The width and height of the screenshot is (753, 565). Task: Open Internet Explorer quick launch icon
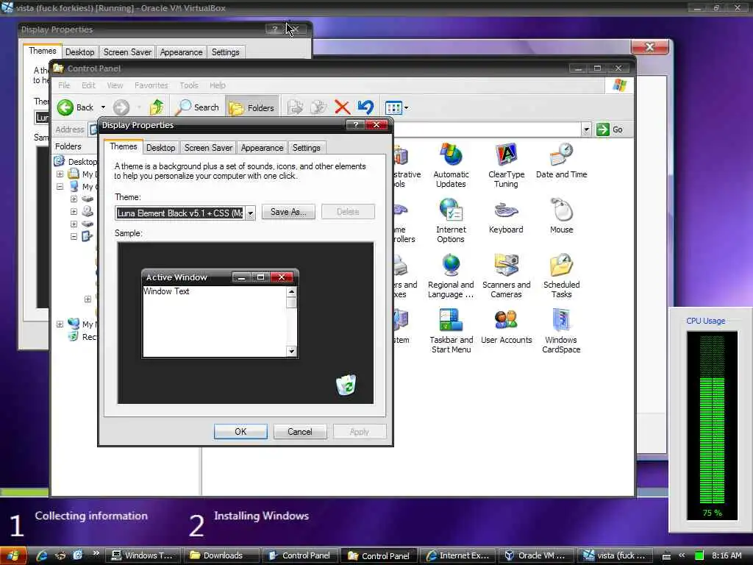tap(42, 555)
